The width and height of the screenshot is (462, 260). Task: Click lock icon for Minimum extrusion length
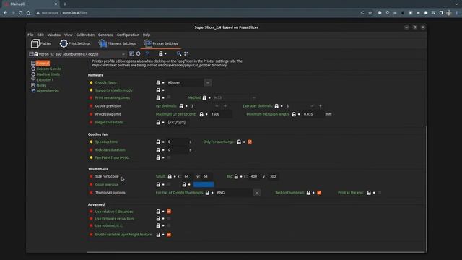[x=294, y=114]
